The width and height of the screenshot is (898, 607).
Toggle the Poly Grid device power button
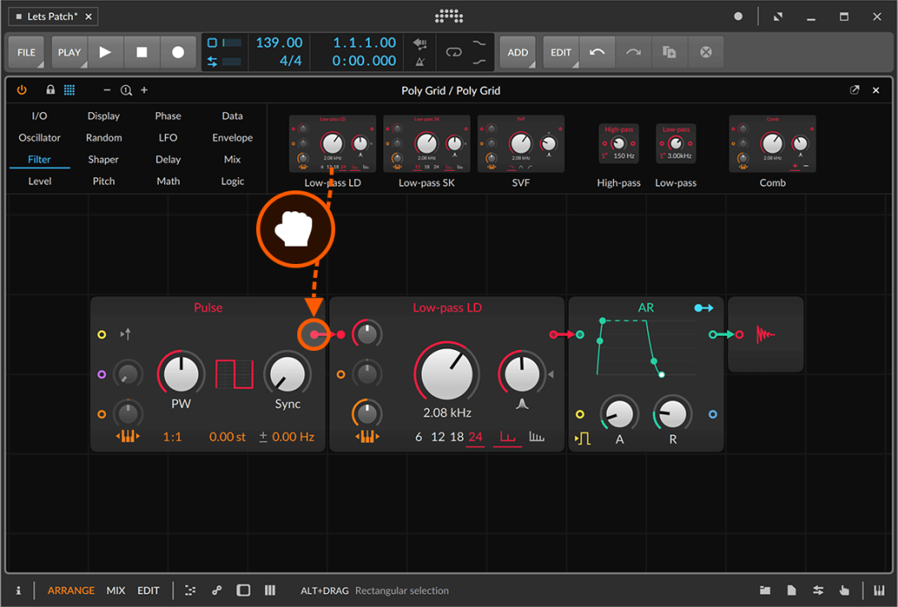tap(22, 90)
